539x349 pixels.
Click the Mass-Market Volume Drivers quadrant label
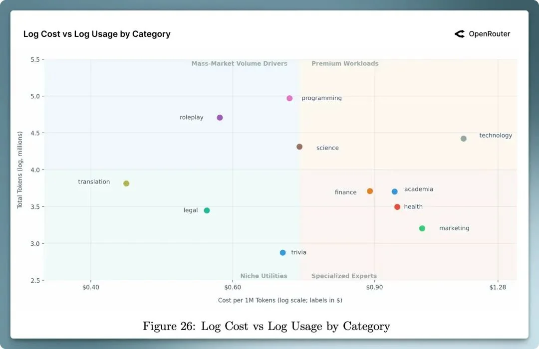[x=239, y=64]
